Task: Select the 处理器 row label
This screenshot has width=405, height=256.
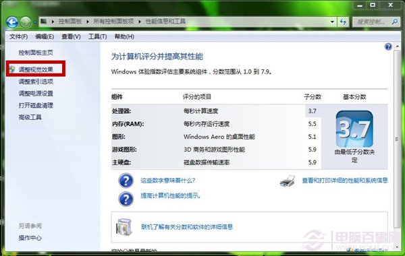Action: 122,111
